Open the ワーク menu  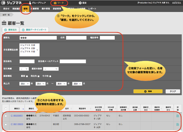59,3
